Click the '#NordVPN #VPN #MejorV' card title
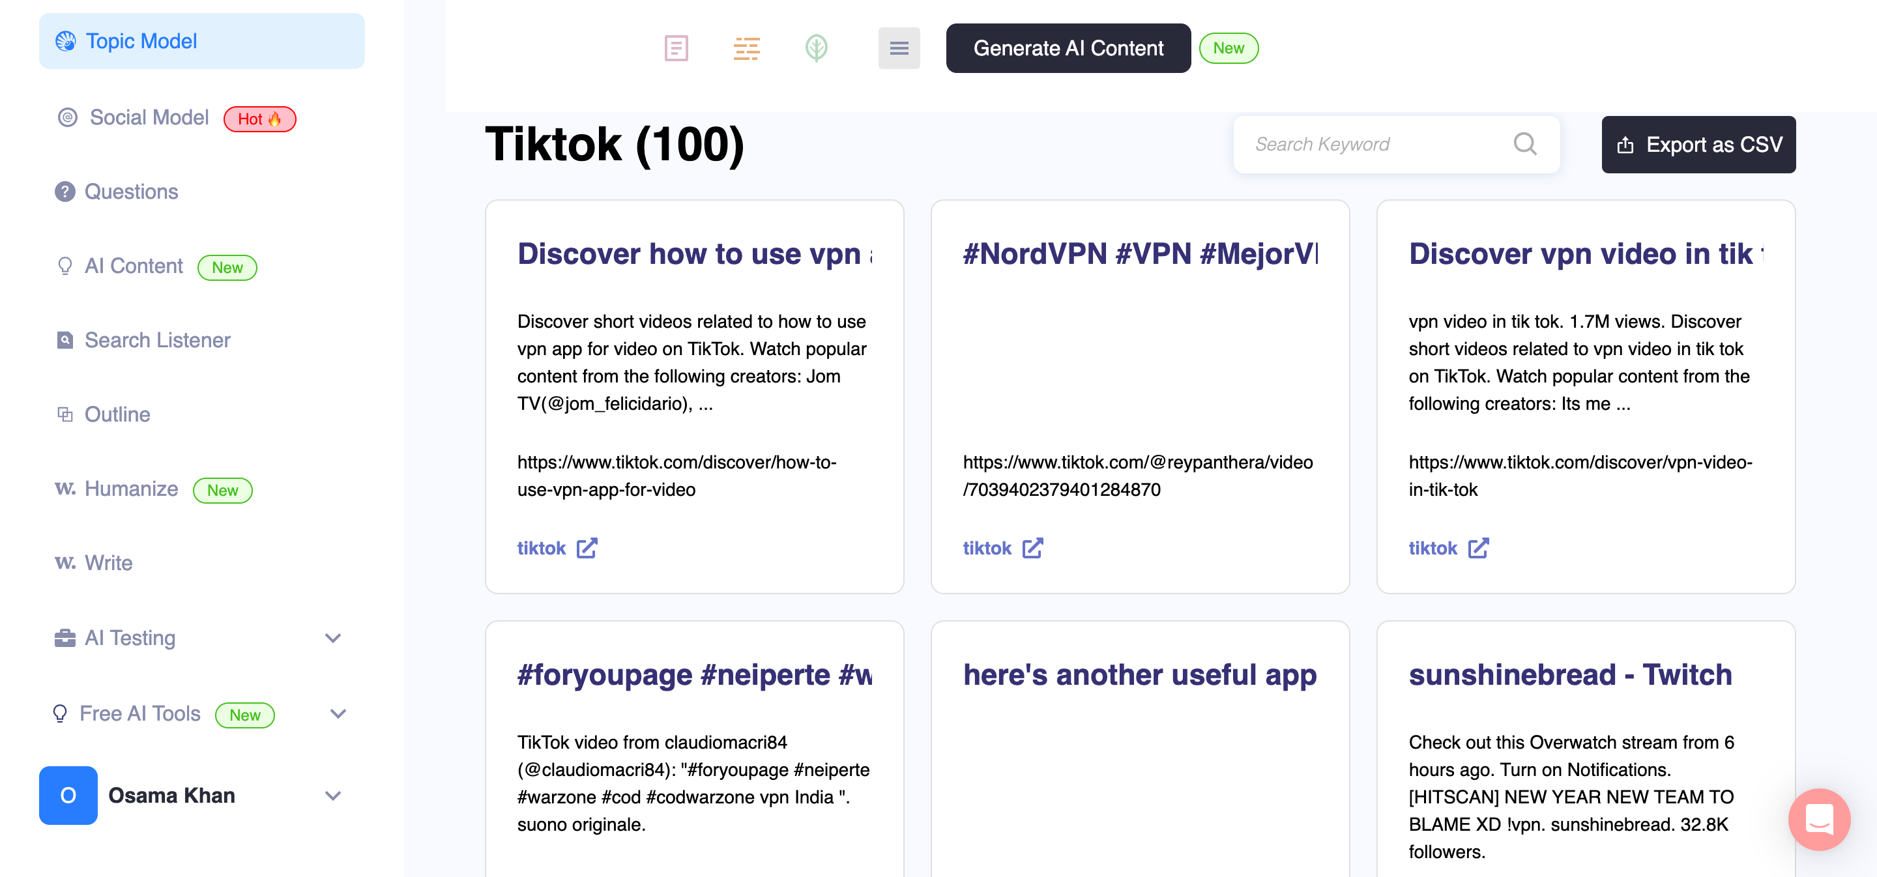The height and width of the screenshot is (877, 1877). pyautogui.click(x=1141, y=253)
